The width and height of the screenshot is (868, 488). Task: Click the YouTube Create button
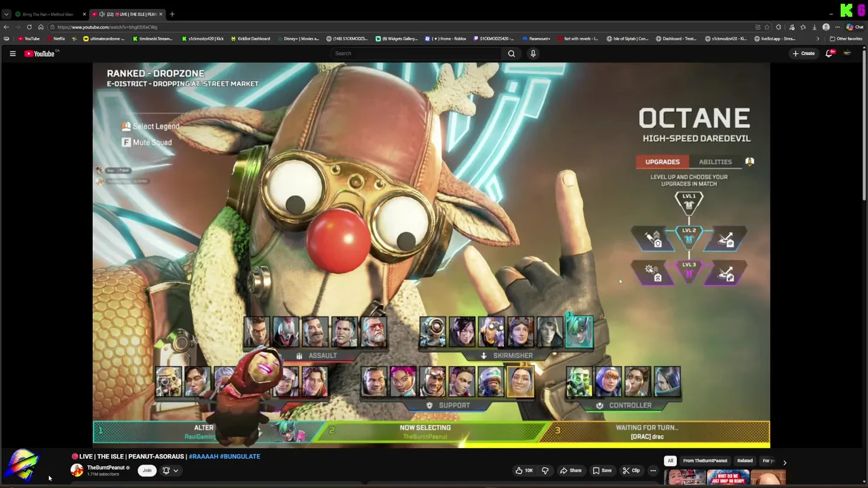[804, 54]
